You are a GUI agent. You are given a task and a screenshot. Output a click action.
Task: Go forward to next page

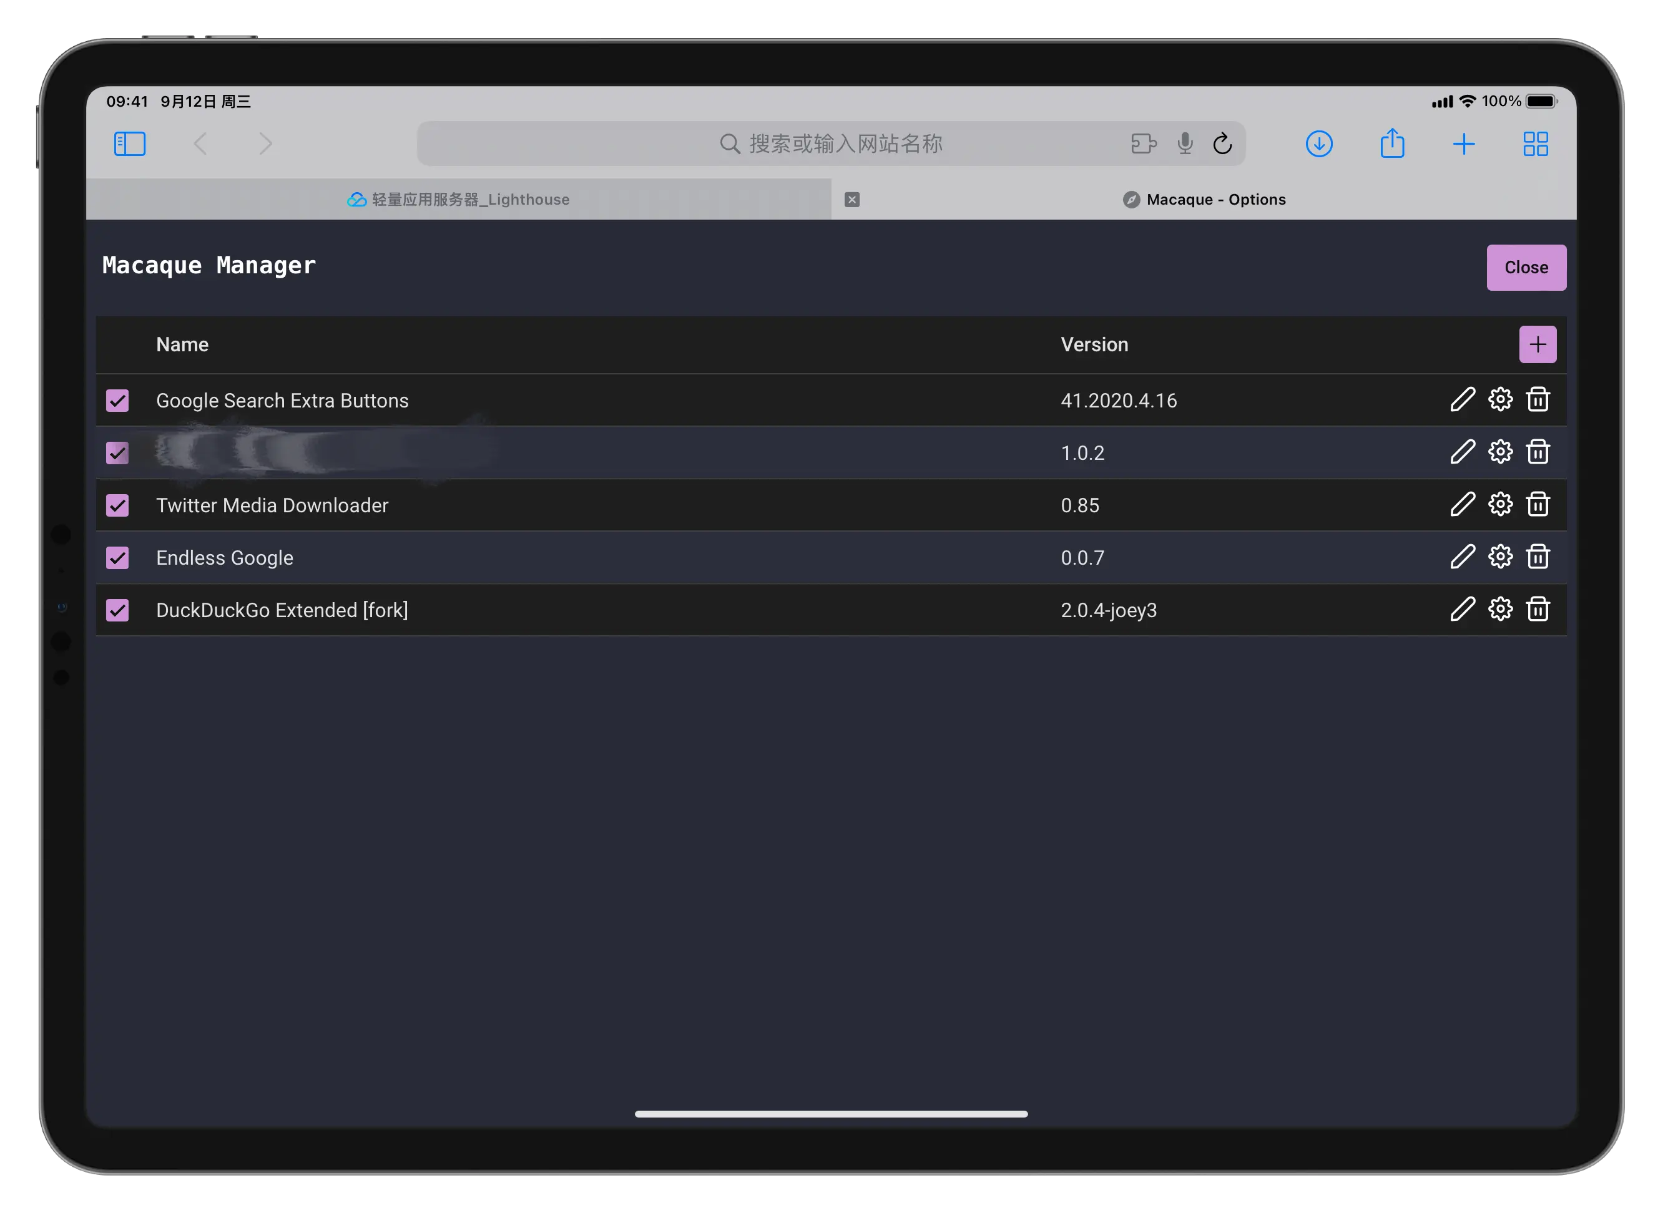(x=265, y=144)
